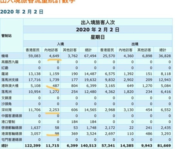Select the 管制站 column header
177x149 pixels.
click(x=6, y=36)
